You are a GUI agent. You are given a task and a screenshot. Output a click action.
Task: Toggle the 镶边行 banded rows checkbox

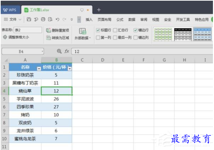pos(135,30)
